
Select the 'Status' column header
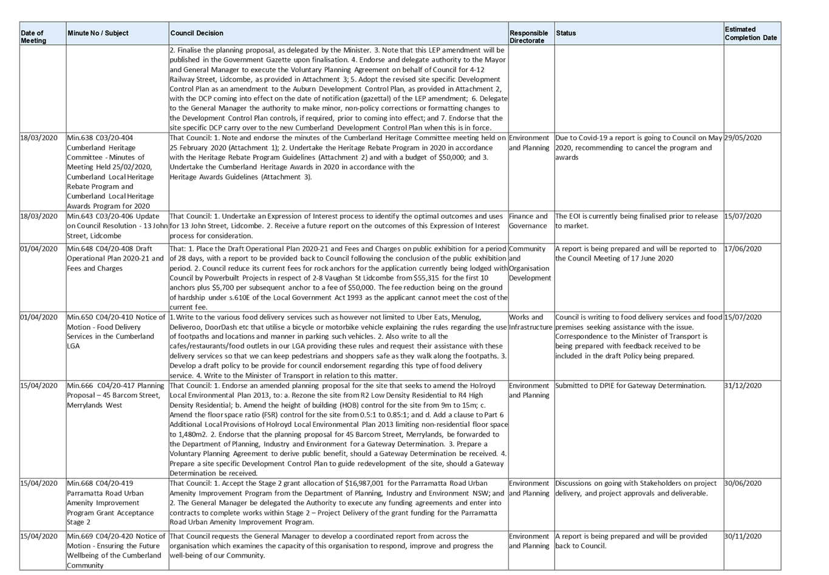(x=639, y=33)
